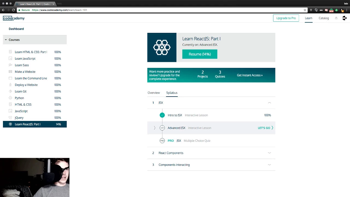Switch to the Overview tab
Viewport: 350px width, 197px height.
click(x=154, y=93)
